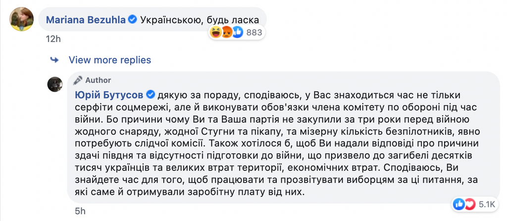
Task: Open Mariana Bezuhla's profile picture
Action: pyautogui.click(x=22, y=19)
